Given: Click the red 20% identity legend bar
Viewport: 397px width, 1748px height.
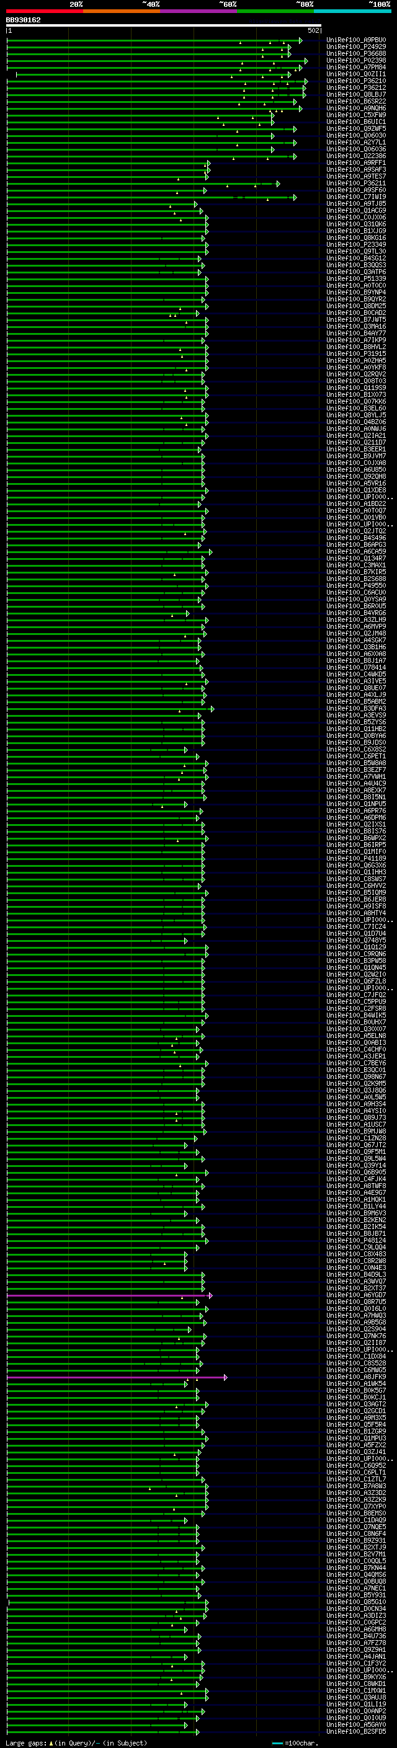Looking at the screenshot, I should 45,11.
